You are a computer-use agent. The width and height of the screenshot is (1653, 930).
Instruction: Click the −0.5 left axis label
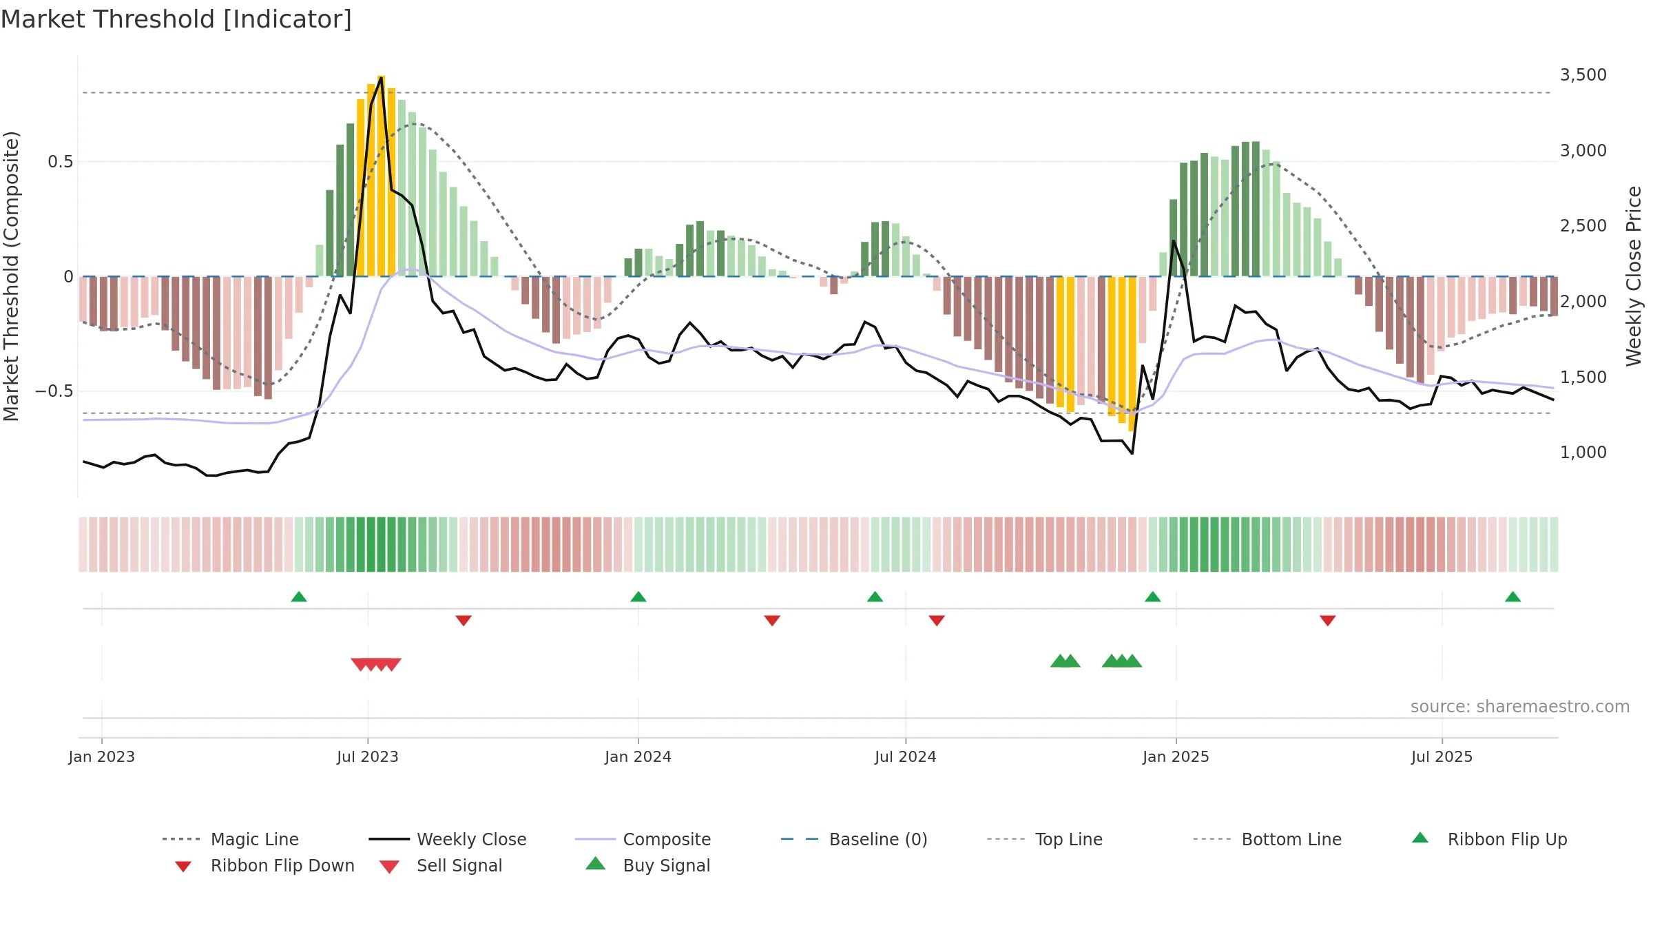pos(54,391)
